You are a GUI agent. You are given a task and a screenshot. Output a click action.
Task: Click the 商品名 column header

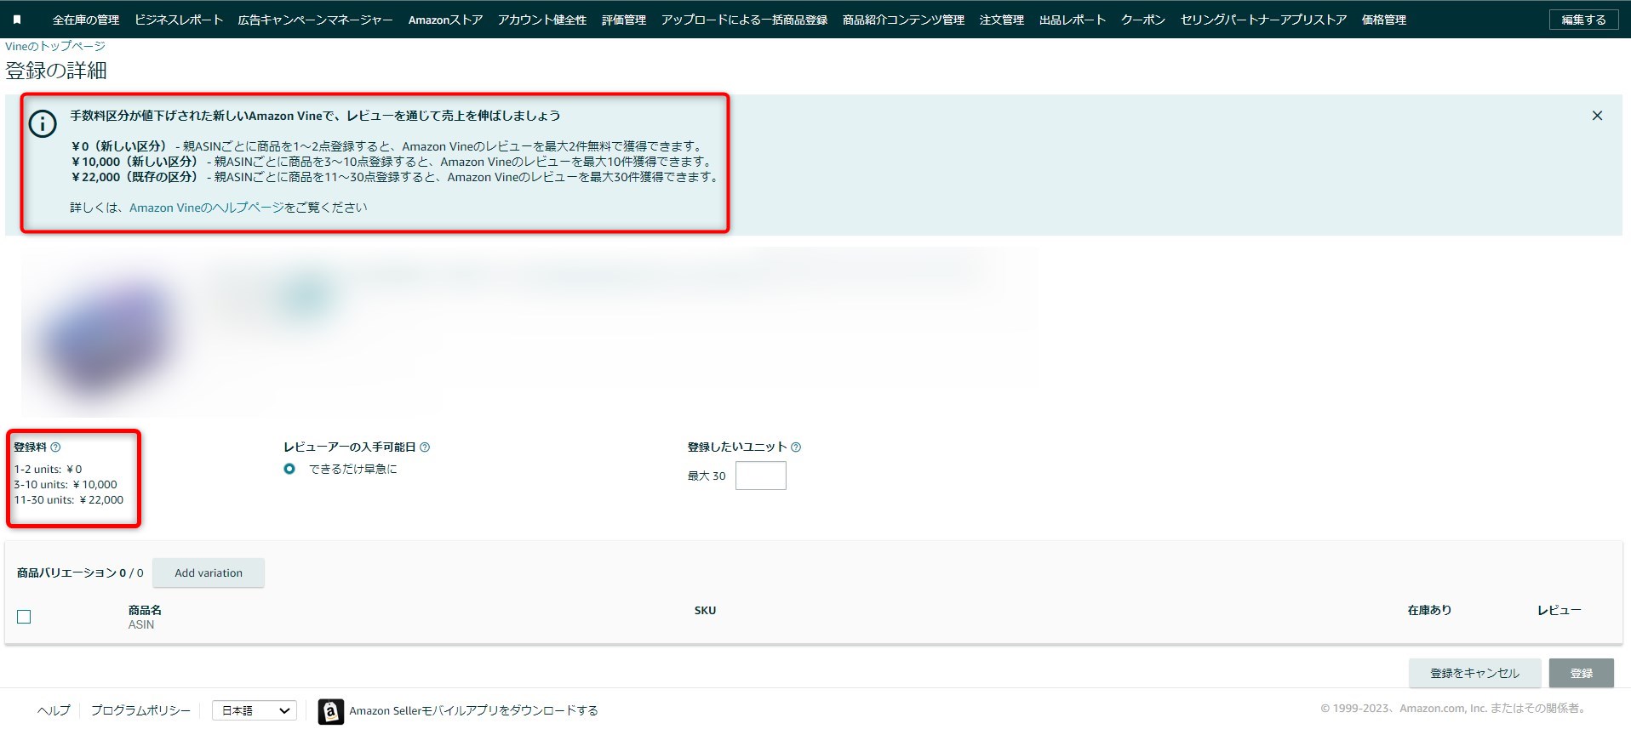click(145, 610)
